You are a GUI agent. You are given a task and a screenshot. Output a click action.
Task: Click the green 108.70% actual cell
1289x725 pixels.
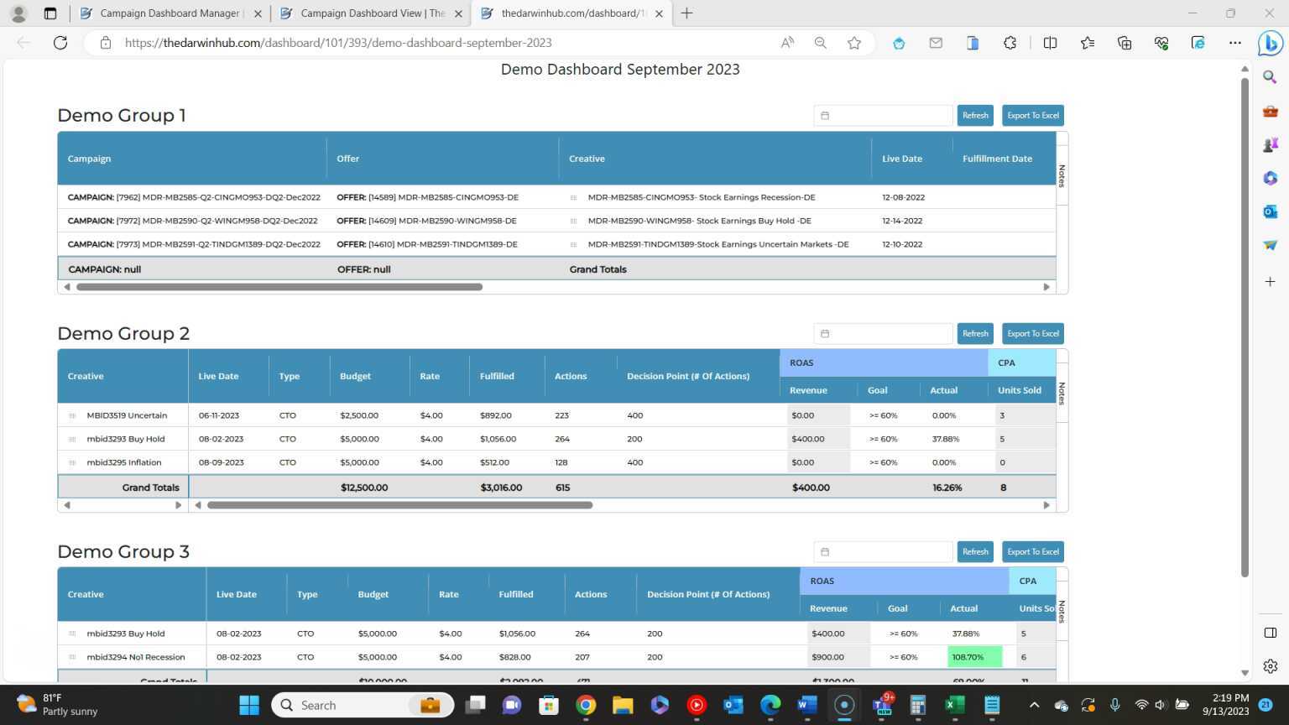tap(974, 657)
